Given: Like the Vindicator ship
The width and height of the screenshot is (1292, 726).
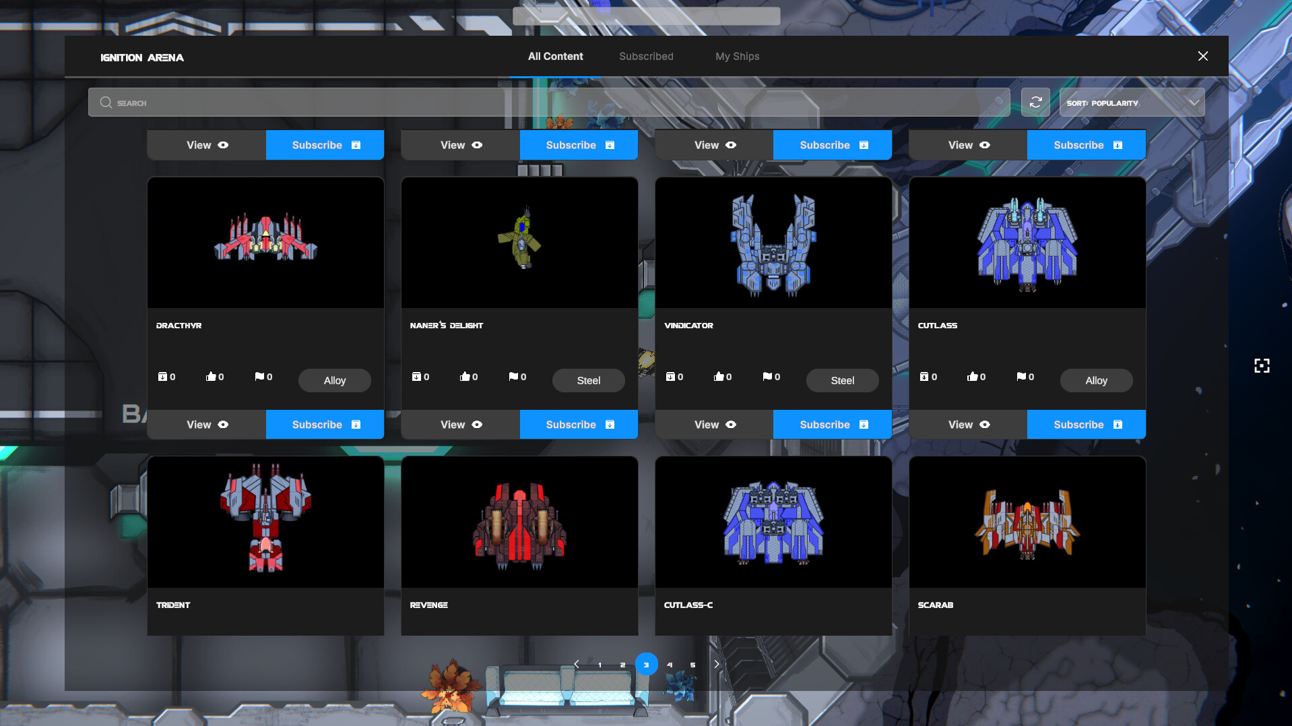Looking at the screenshot, I should [x=719, y=376].
